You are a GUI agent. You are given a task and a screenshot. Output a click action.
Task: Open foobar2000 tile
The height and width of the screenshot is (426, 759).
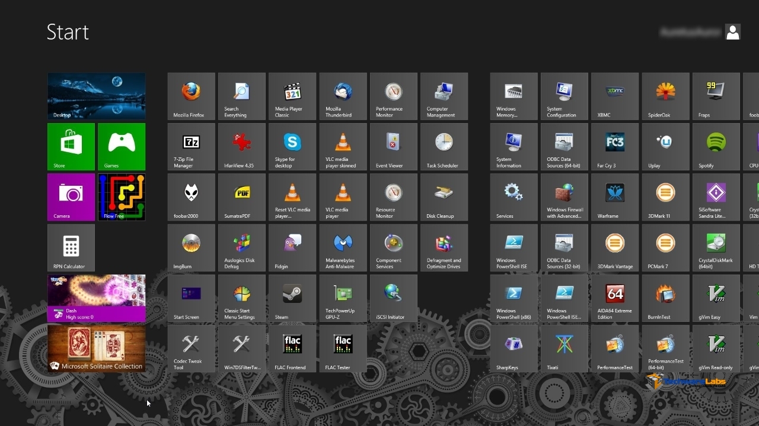click(191, 197)
